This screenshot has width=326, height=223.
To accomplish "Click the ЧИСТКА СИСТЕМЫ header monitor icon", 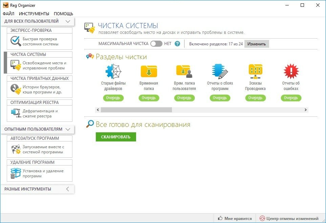I will [x=90, y=28].
